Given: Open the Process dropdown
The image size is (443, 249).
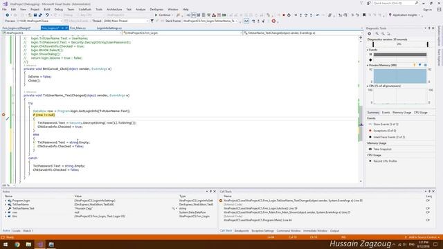Looking at the screenshot, I should coord(39,21).
